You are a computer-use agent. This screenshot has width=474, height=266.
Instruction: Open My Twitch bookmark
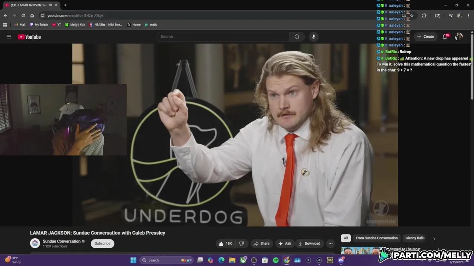(x=39, y=25)
